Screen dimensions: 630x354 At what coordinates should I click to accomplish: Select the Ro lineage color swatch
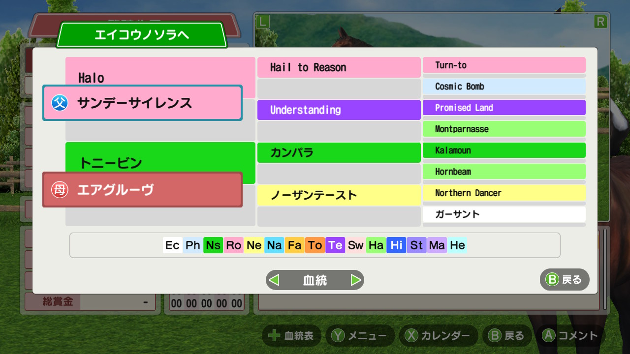(x=234, y=245)
